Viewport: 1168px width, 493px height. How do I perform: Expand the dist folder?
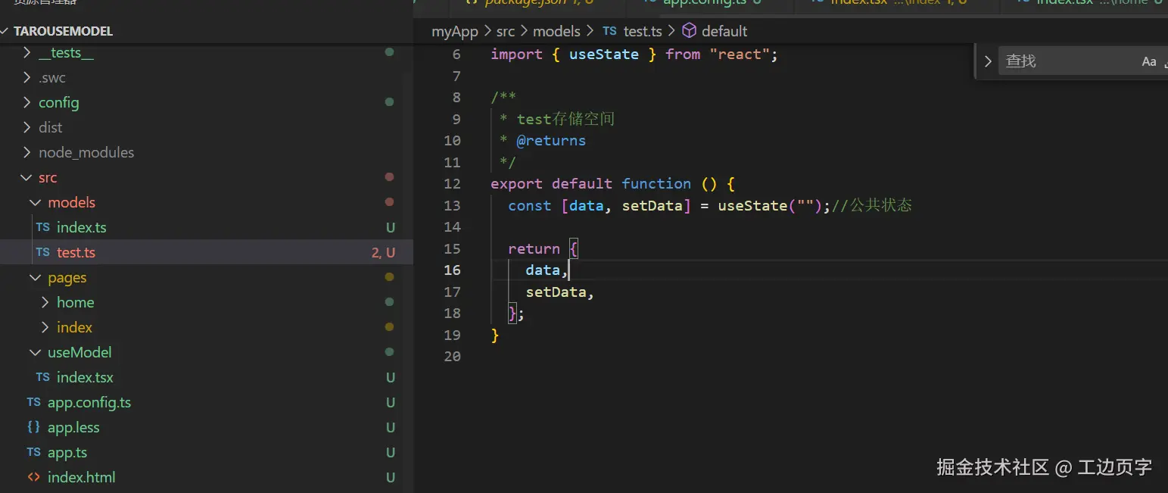click(28, 127)
